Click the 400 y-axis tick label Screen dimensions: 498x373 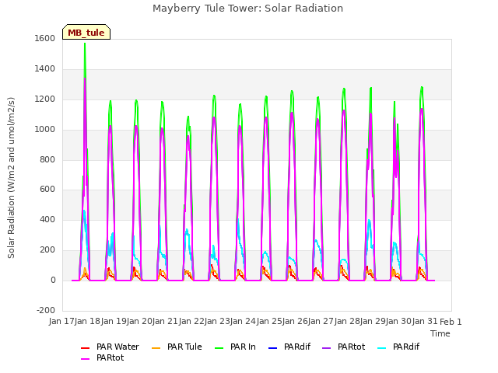47,219
